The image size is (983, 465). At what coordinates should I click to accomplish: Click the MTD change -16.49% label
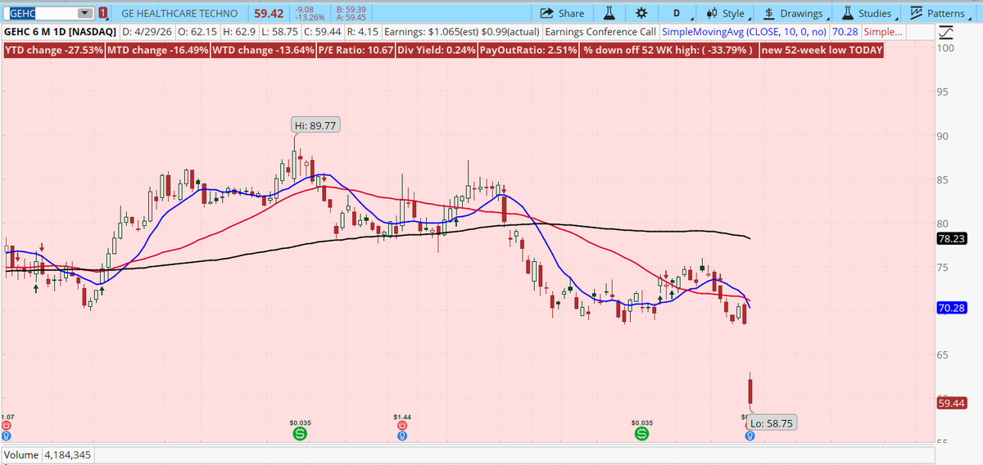(158, 50)
